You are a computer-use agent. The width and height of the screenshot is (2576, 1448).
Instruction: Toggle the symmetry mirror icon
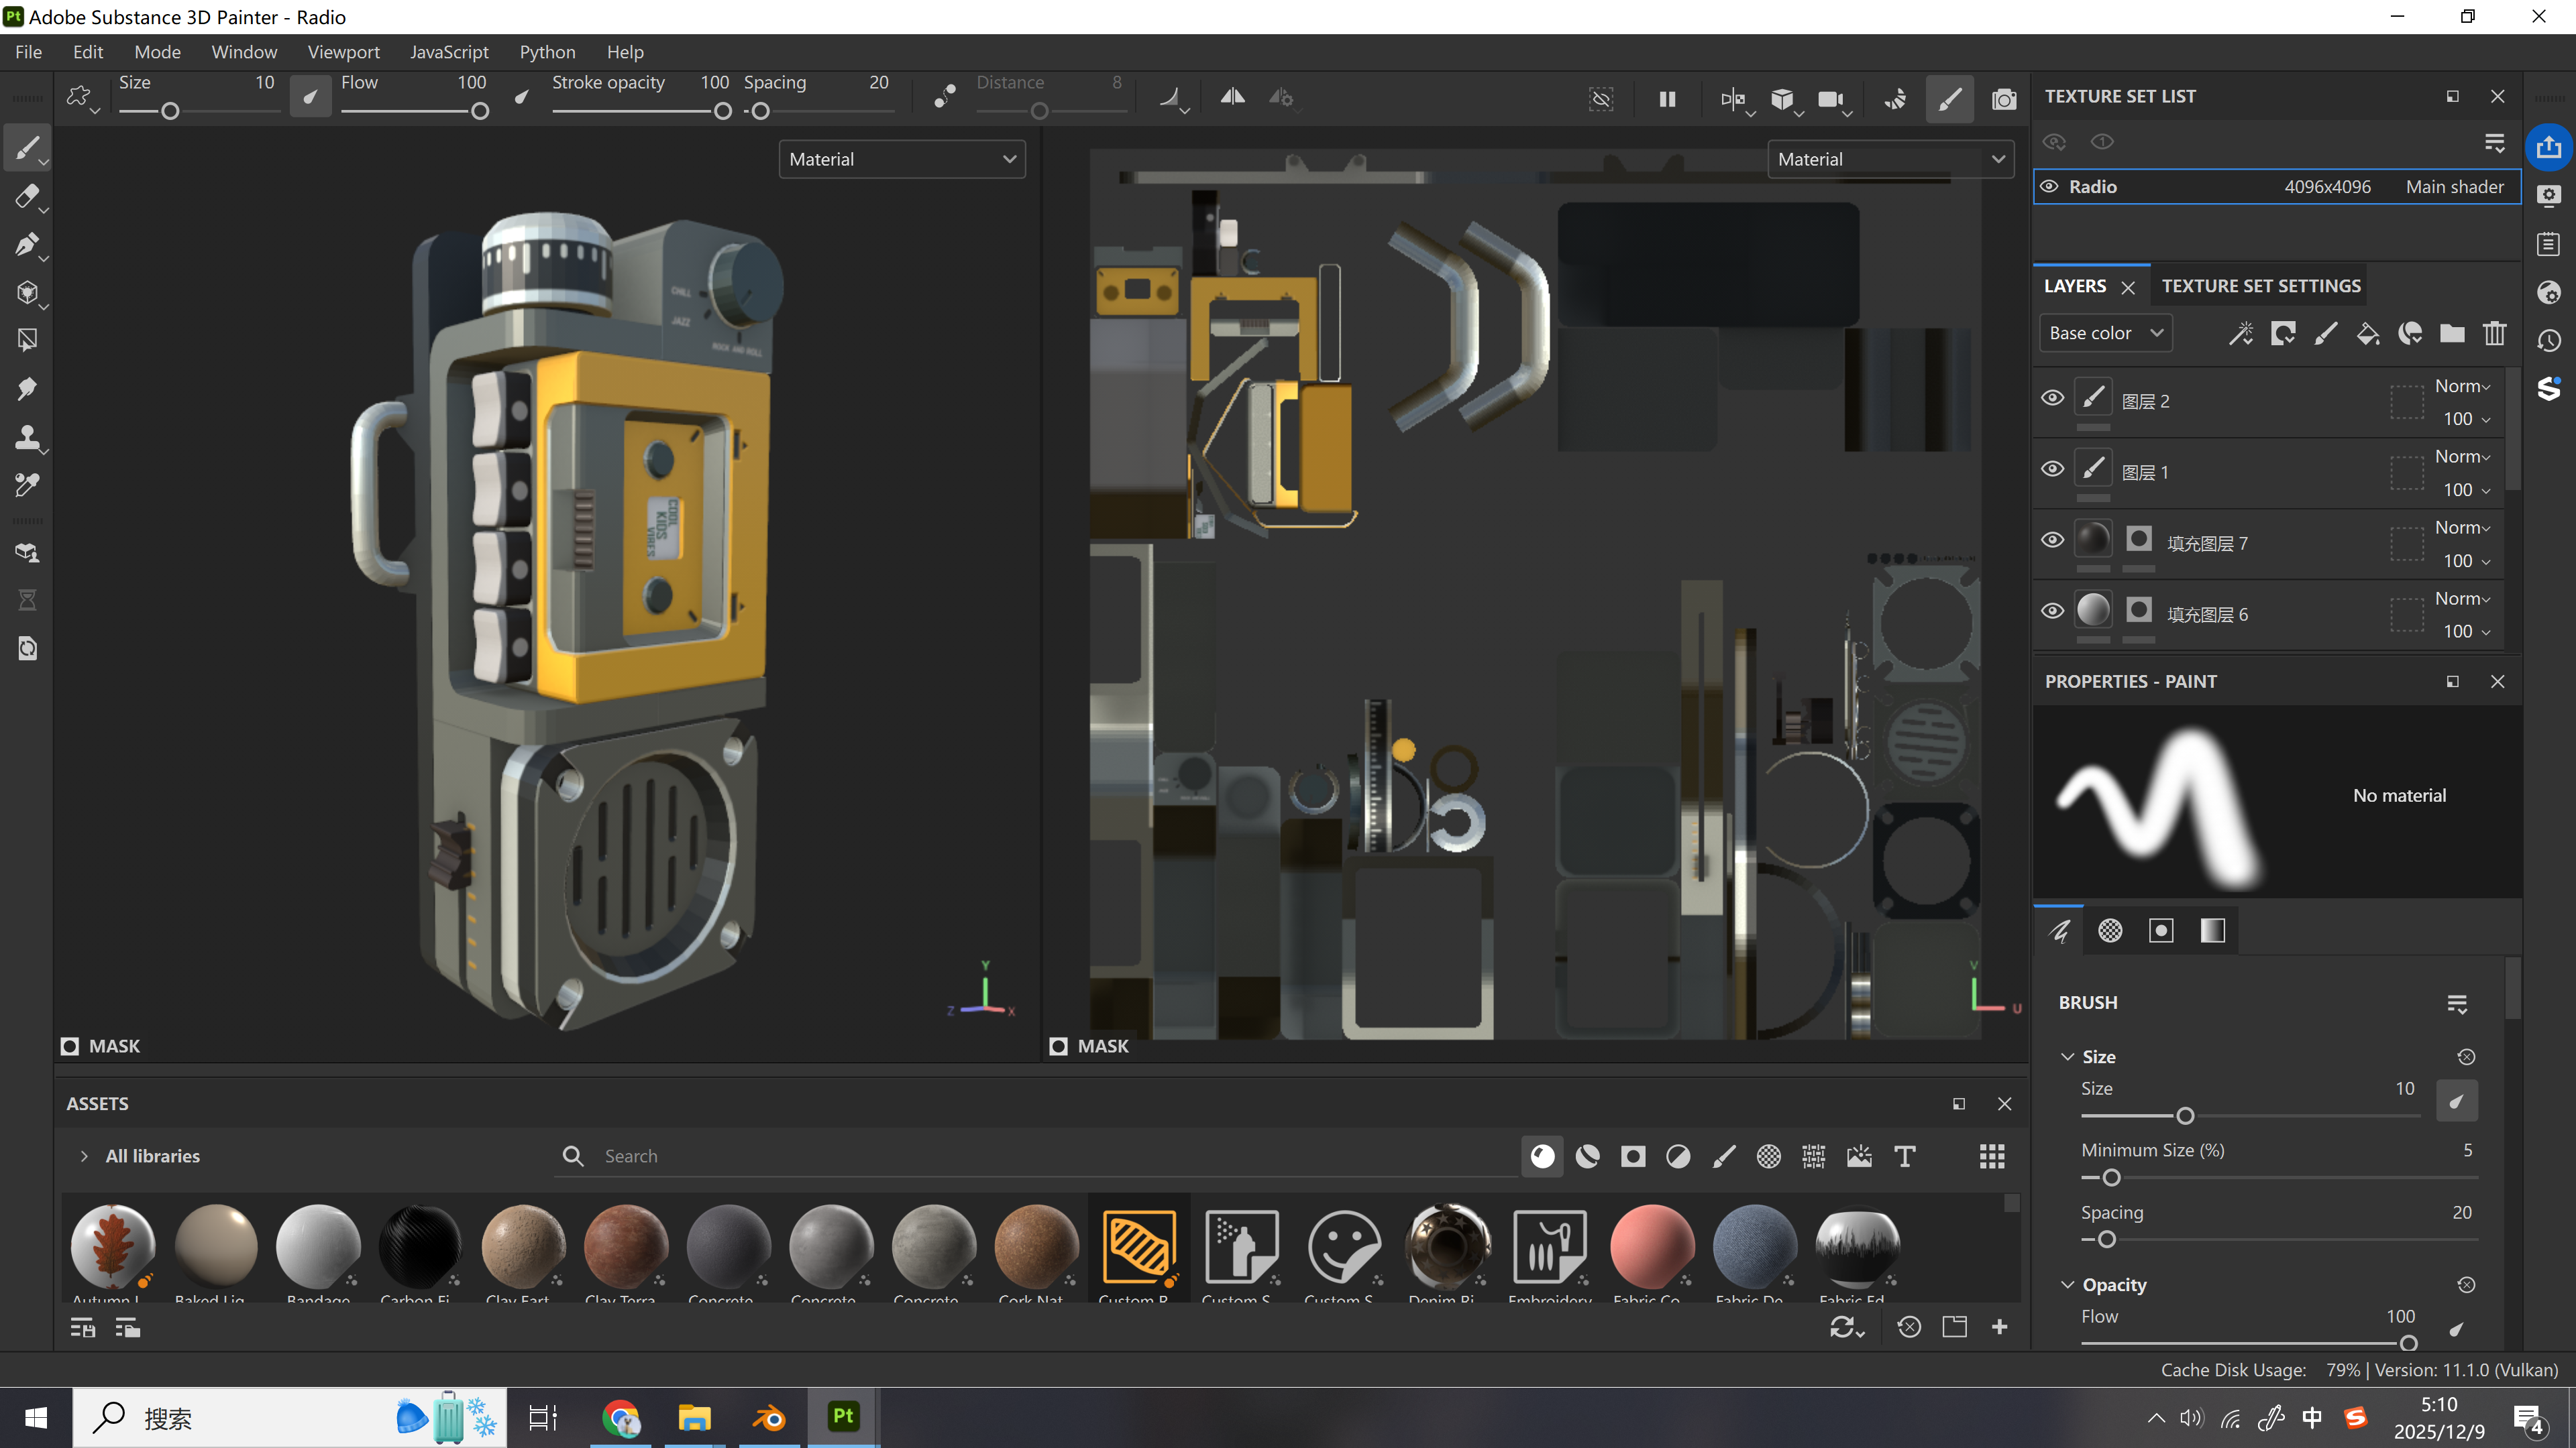click(x=1232, y=97)
